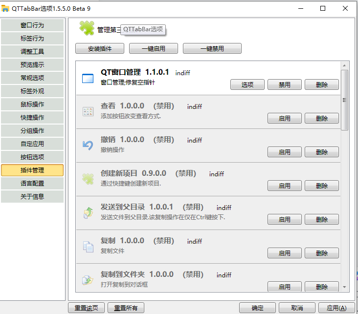This screenshot has height=314, width=358.
Task: Click the 打开复制到对话框 description text
Action: coord(124,284)
